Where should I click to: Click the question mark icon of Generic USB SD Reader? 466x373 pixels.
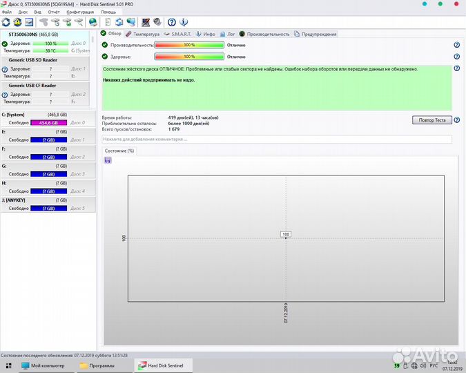point(4,69)
